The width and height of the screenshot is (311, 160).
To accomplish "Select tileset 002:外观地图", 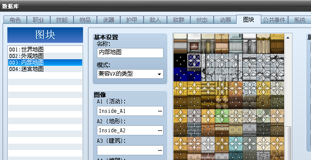I will (45, 56).
